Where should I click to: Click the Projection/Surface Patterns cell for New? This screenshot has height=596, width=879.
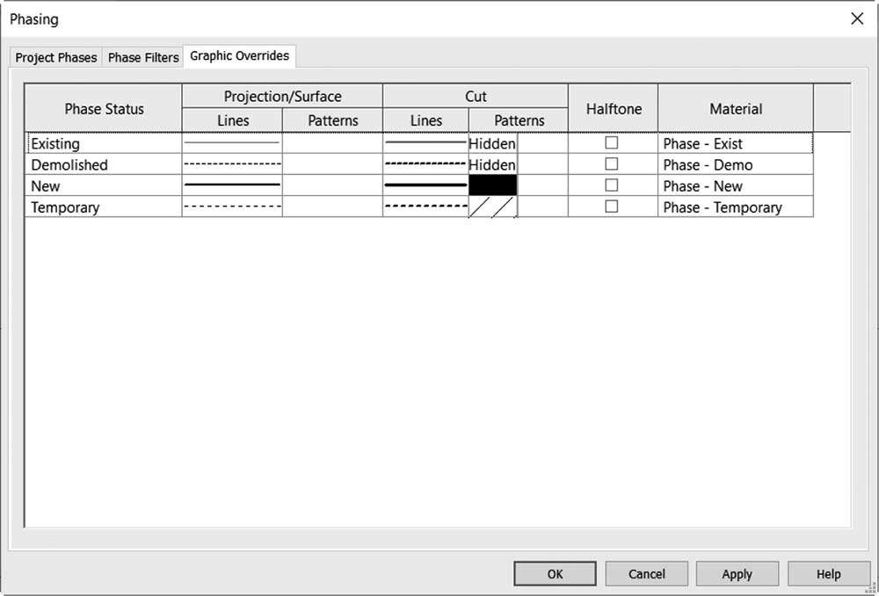click(x=332, y=185)
